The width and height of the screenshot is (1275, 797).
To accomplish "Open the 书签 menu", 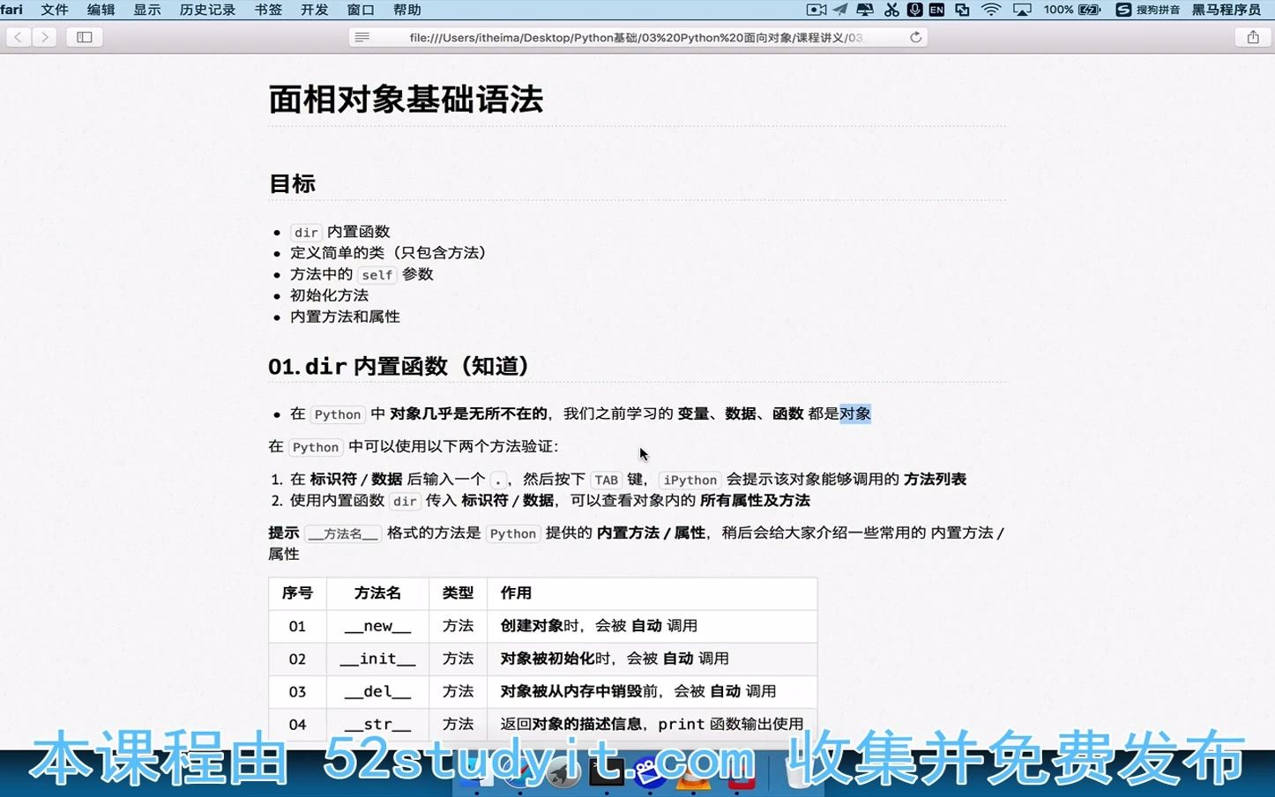I will point(267,10).
